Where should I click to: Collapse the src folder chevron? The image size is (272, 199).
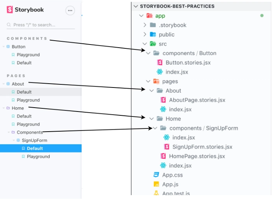145,44
